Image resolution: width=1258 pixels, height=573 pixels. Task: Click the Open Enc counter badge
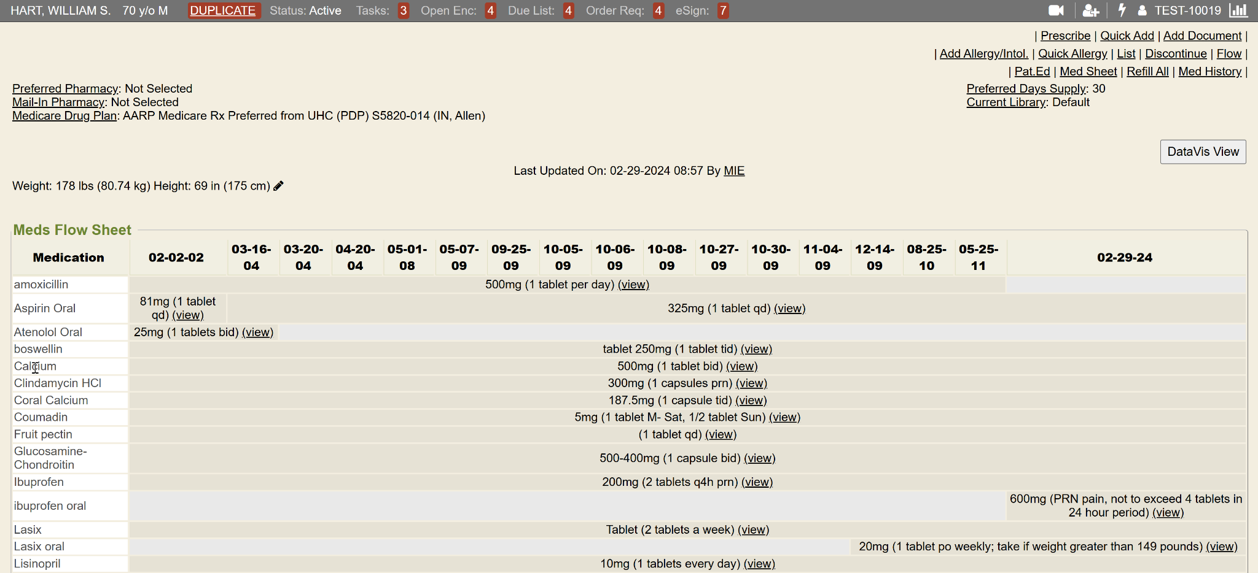pyautogui.click(x=491, y=10)
